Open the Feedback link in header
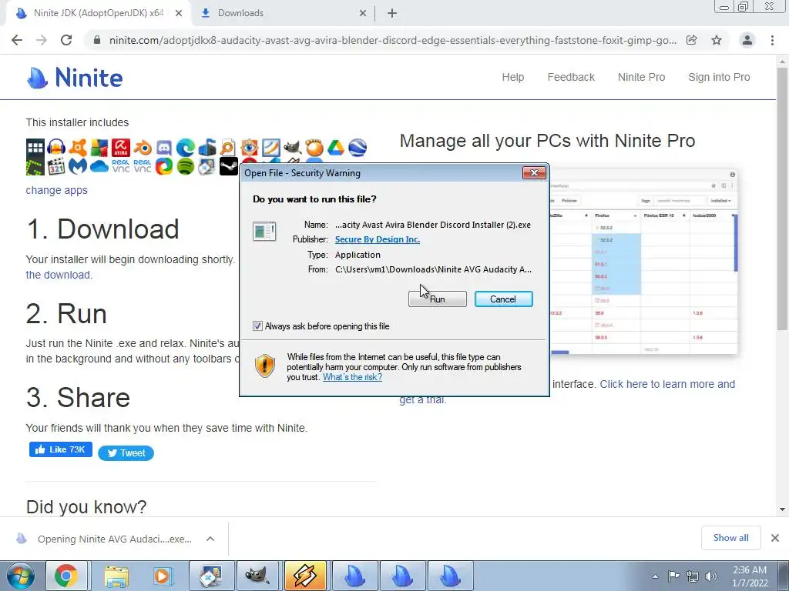The width and height of the screenshot is (789, 591). 571,77
